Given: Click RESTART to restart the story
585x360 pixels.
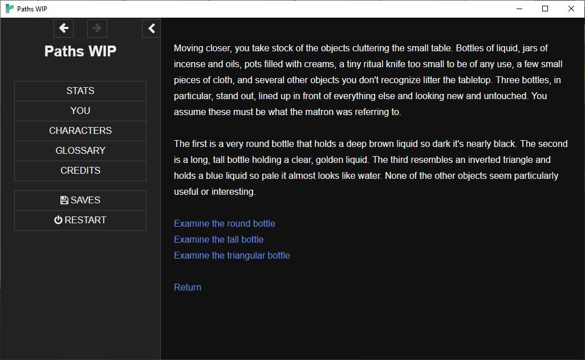Looking at the screenshot, I should 80,220.
